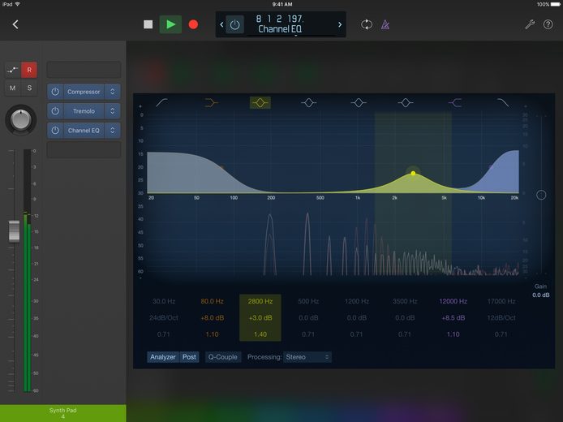Start recording with the red record button

tap(193, 24)
